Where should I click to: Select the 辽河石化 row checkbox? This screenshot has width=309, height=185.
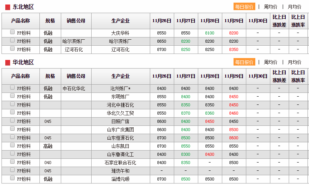pos(12,49)
